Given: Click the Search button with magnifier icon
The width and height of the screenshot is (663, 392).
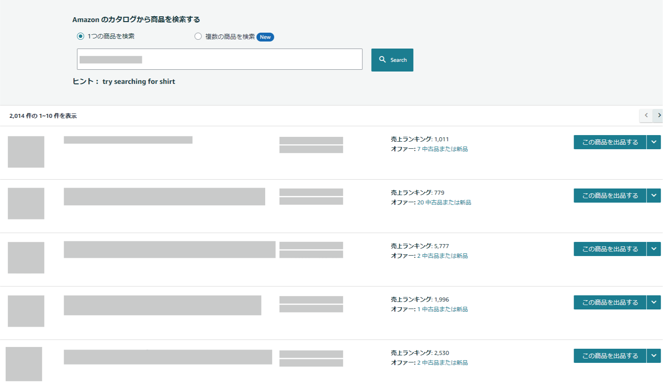Looking at the screenshot, I should click(x=392, y=60).
